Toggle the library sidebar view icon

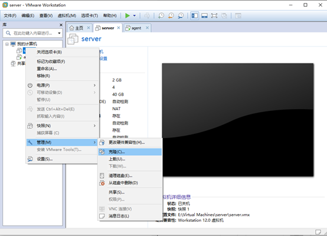(195, 16)
